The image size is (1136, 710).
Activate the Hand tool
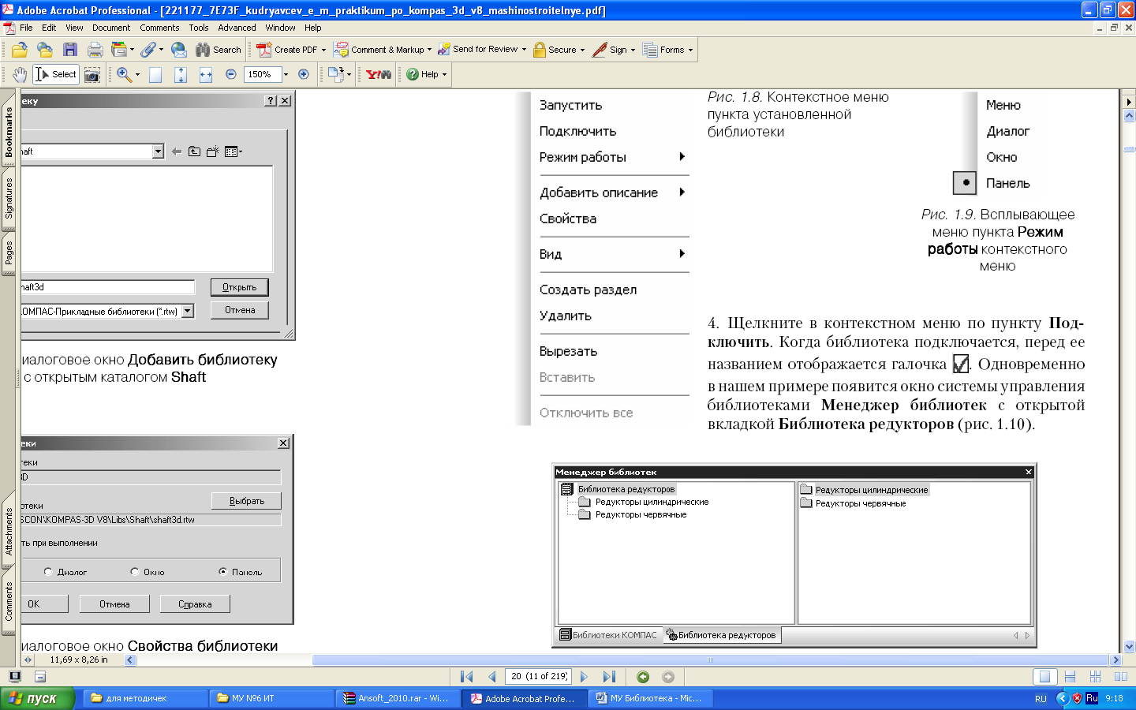[x=20, y=74]
